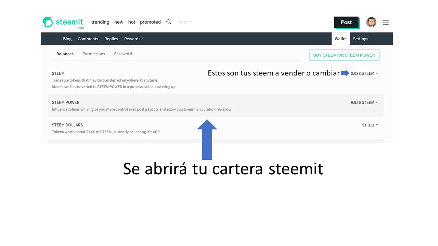Click 'Tokens worth about $1.00 of STEEM' text
Image resolution: width=438 pixels, height=246 pixels.
coord(106,132)
